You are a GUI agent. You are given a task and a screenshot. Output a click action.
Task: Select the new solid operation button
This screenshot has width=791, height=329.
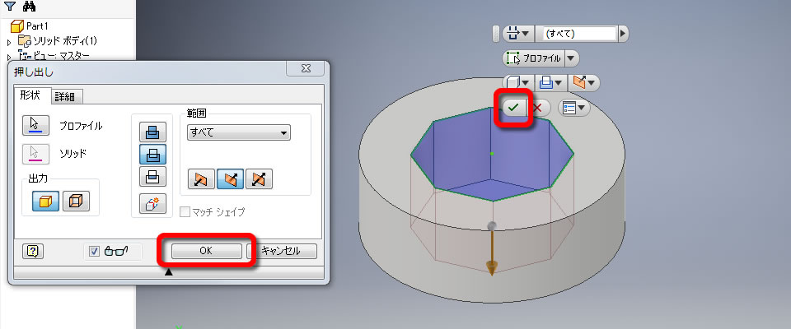[x=152, y=204]
